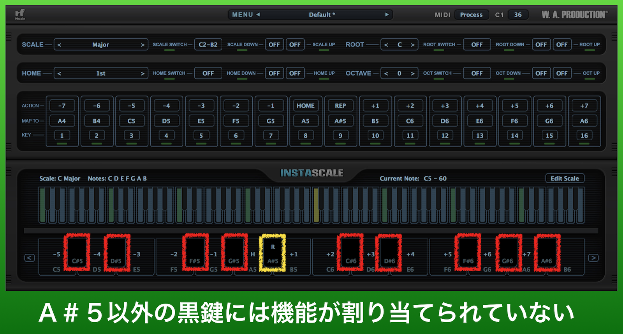Toggle the Oct Switch OFF button
Viewport: 623px width, 334px height.
[x=477, y=73]
